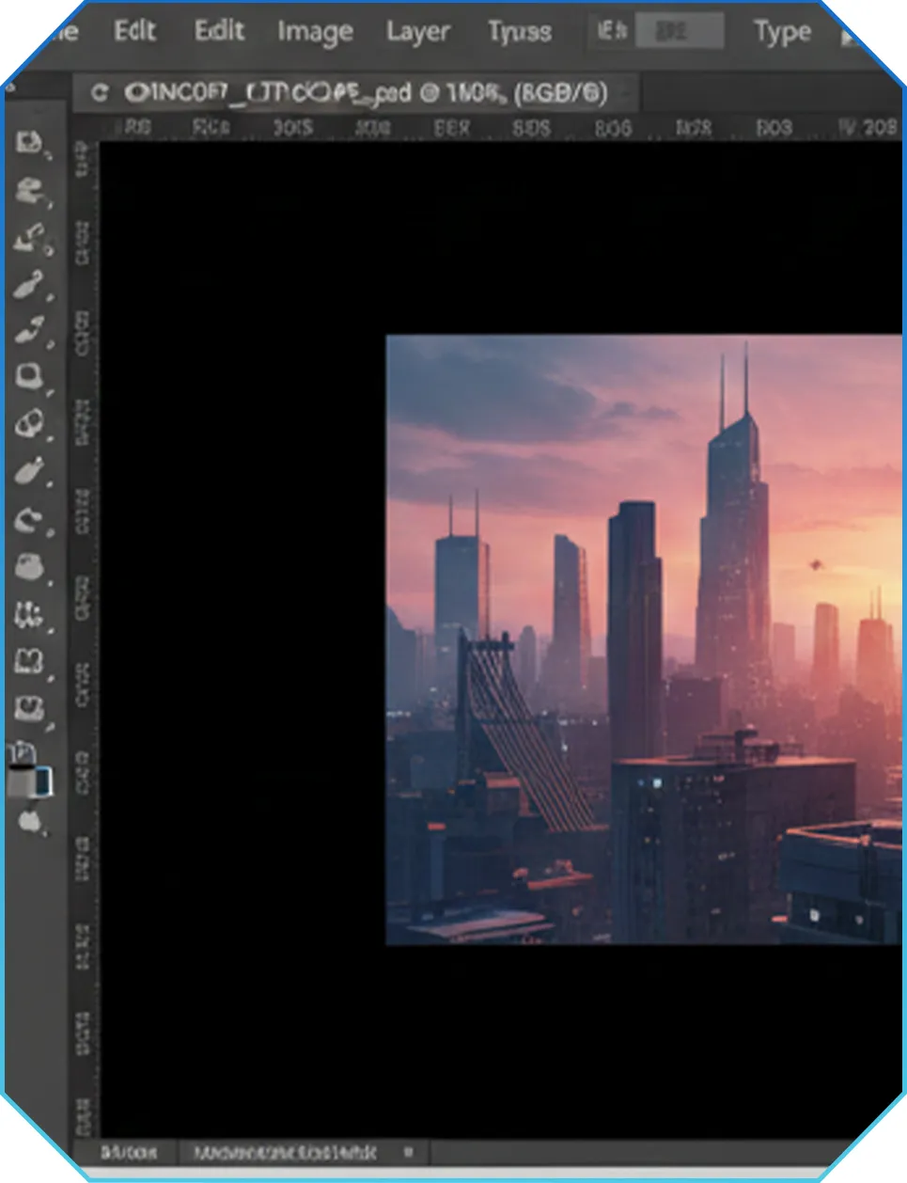
Task: Pick the Brush tool, fourth in the toolbar
Action: (x=29, y=283)
